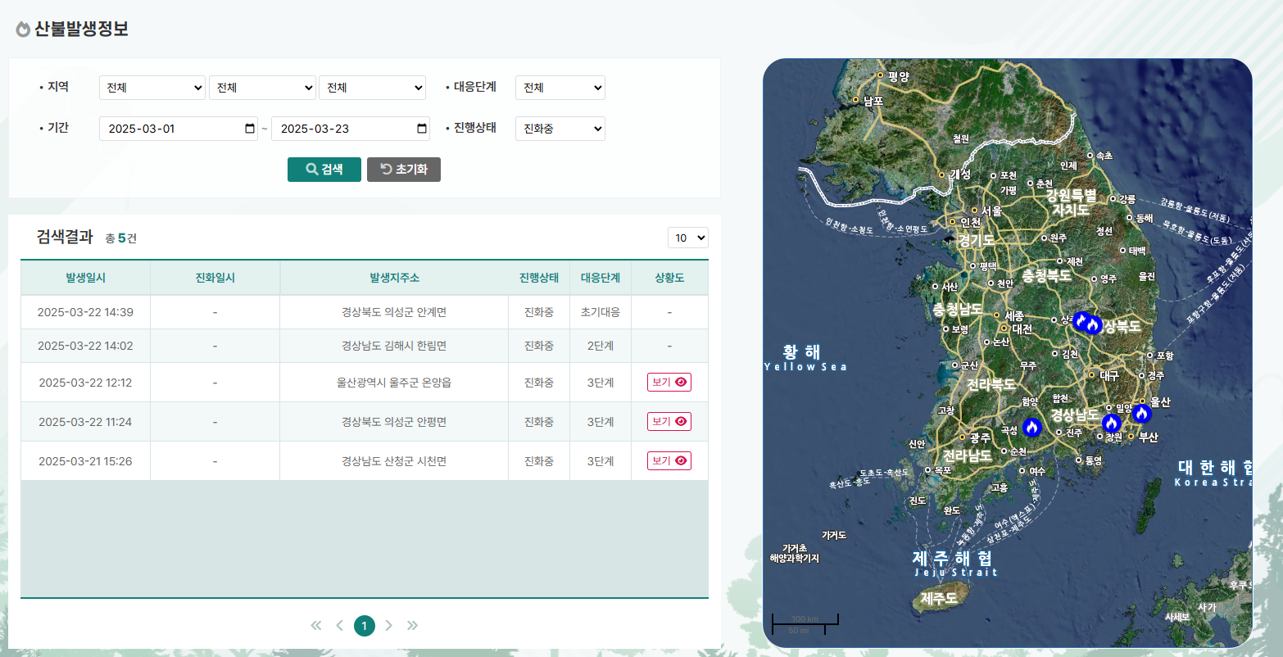This screenshot has height=657, width=1283.
Task: Click the 산불발생정보 page title
Action: [x=81, y=29]
